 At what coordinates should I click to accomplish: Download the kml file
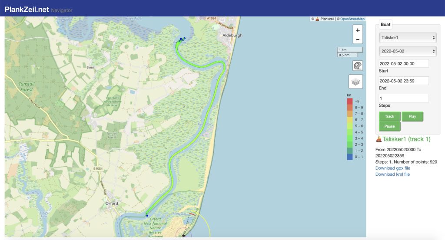click(392, 174)
